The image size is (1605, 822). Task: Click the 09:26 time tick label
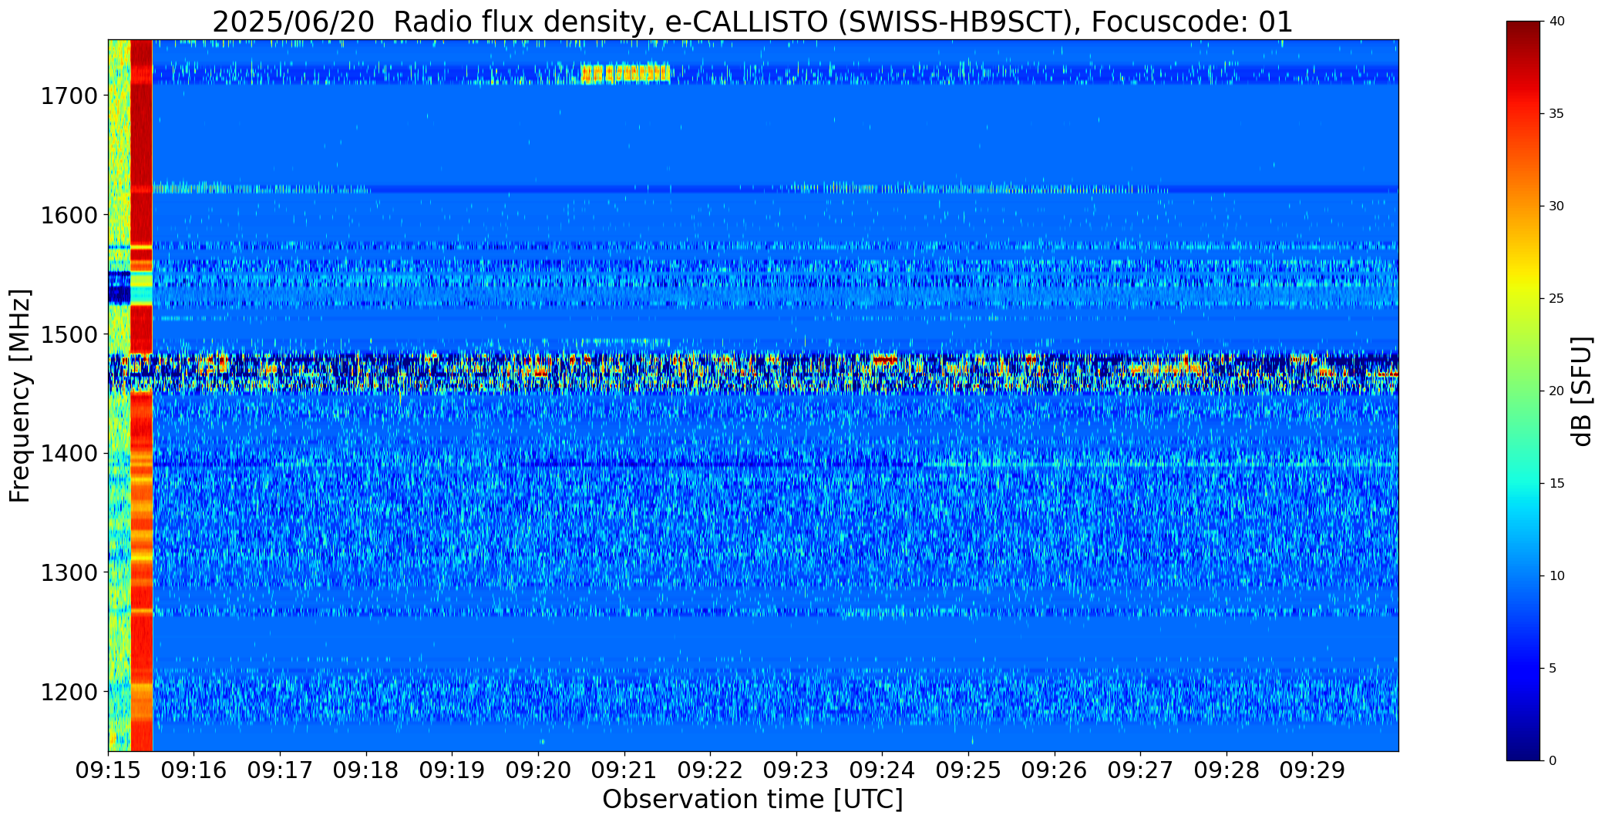pos(1055,770)
